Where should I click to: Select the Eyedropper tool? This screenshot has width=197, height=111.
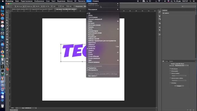pyautogui.click(x=7, y=26)
